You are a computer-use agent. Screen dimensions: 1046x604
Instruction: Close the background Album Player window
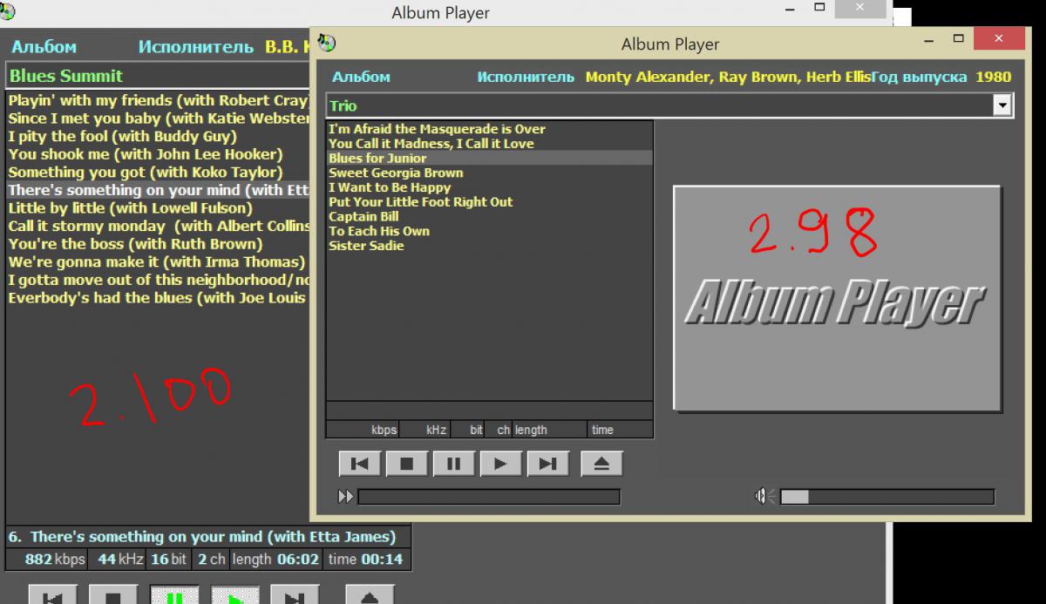click(861, 8)
